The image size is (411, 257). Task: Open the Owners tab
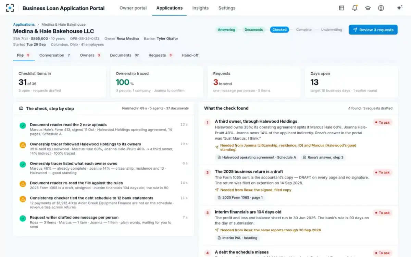click(90, 55)
